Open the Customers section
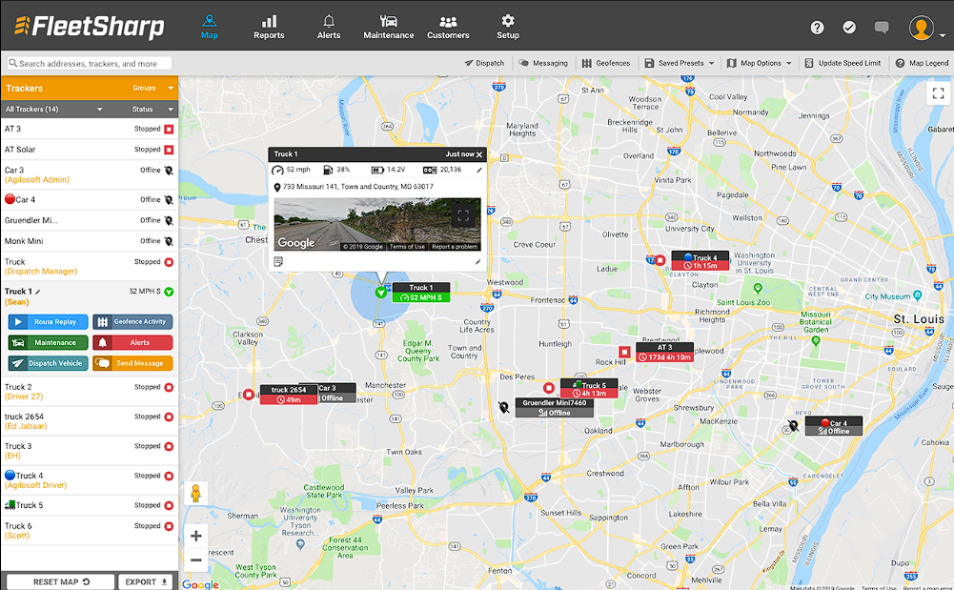Viewport: 954px width, 590px height. click(448, 26)
